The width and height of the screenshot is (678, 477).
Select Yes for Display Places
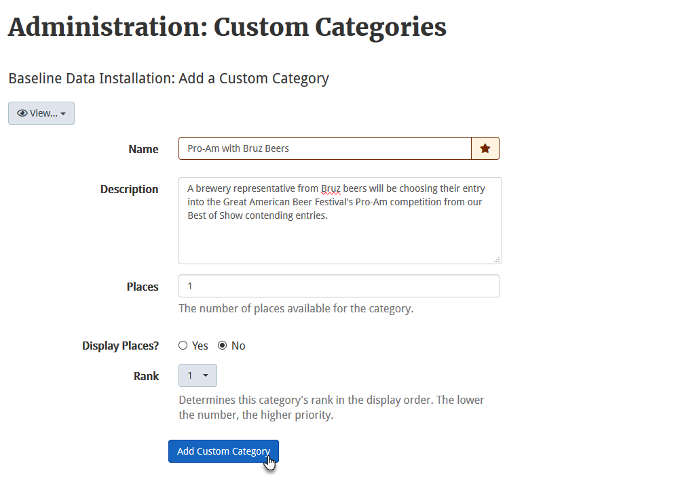[183, 346]
